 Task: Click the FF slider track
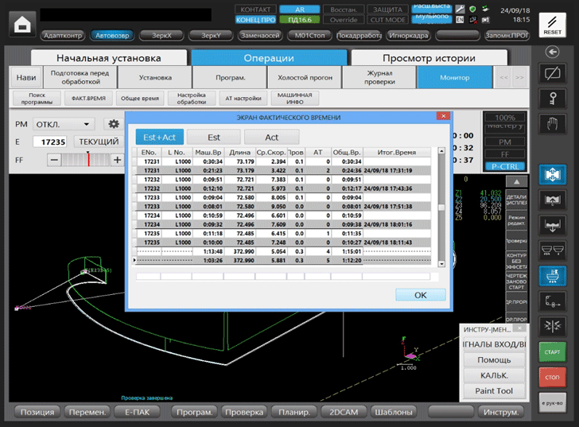point(86,160)
